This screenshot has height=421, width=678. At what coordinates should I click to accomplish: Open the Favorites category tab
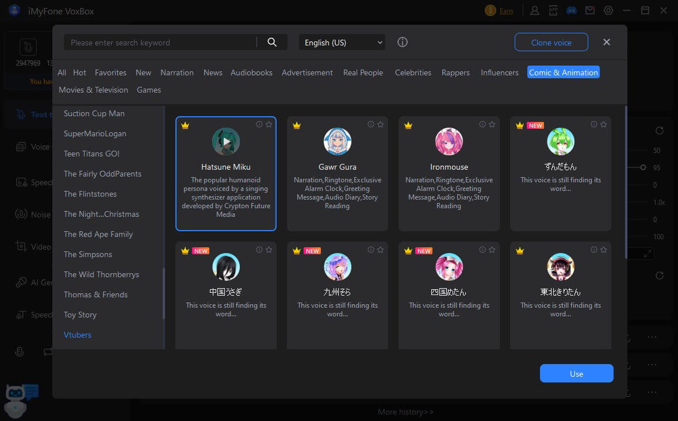point(110,72)
